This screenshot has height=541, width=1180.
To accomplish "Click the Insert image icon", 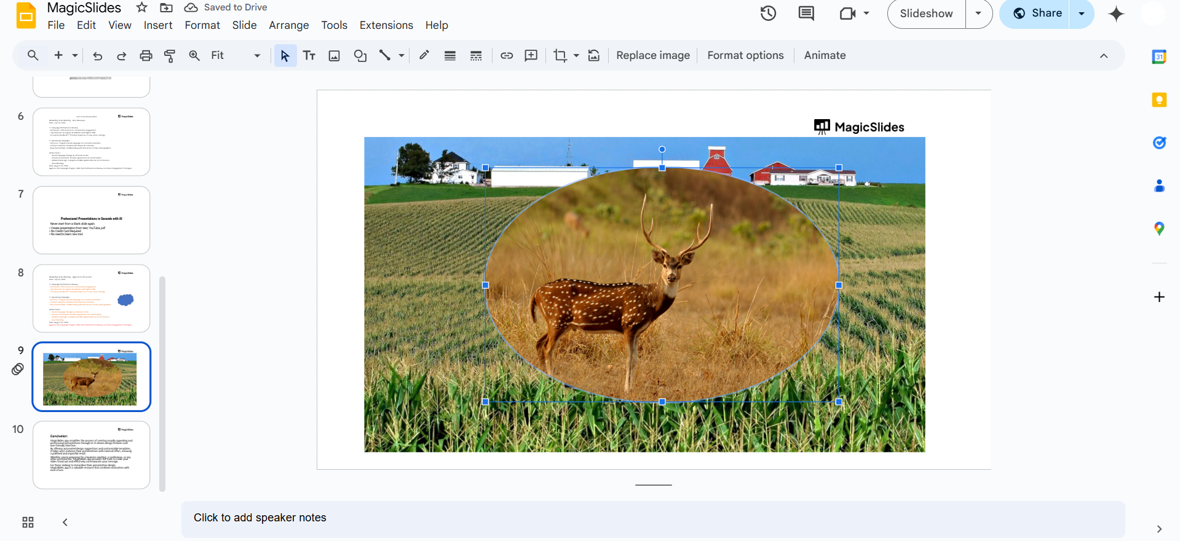I will point(334,55).
